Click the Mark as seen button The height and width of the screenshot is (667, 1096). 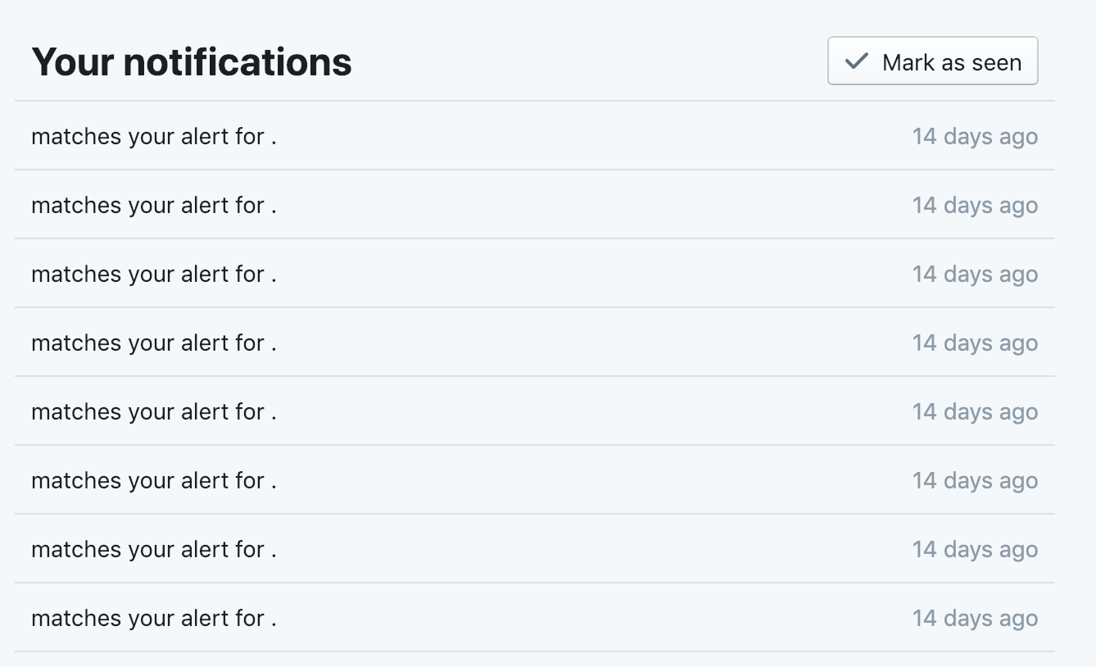click(932, 61)
